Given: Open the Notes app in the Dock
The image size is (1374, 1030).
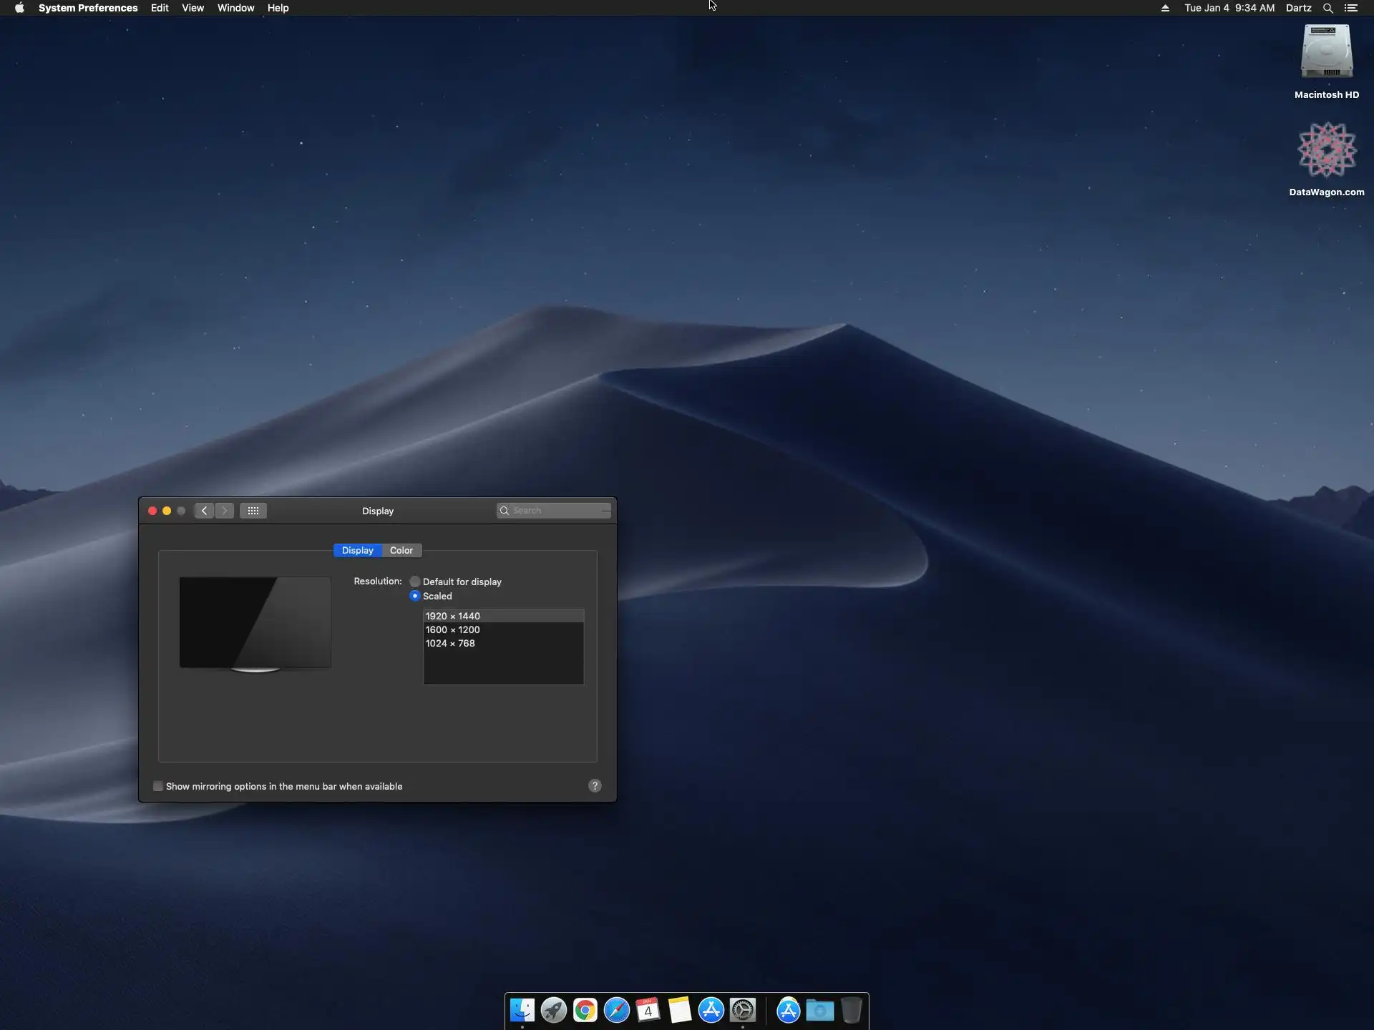Looking at the screenshot, I should pyautogui.click(x=679, y=1010).
